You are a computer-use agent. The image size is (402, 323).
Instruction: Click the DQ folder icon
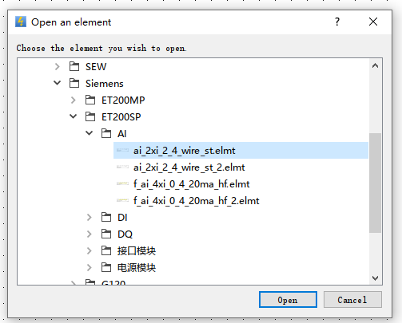click(106, 234)
